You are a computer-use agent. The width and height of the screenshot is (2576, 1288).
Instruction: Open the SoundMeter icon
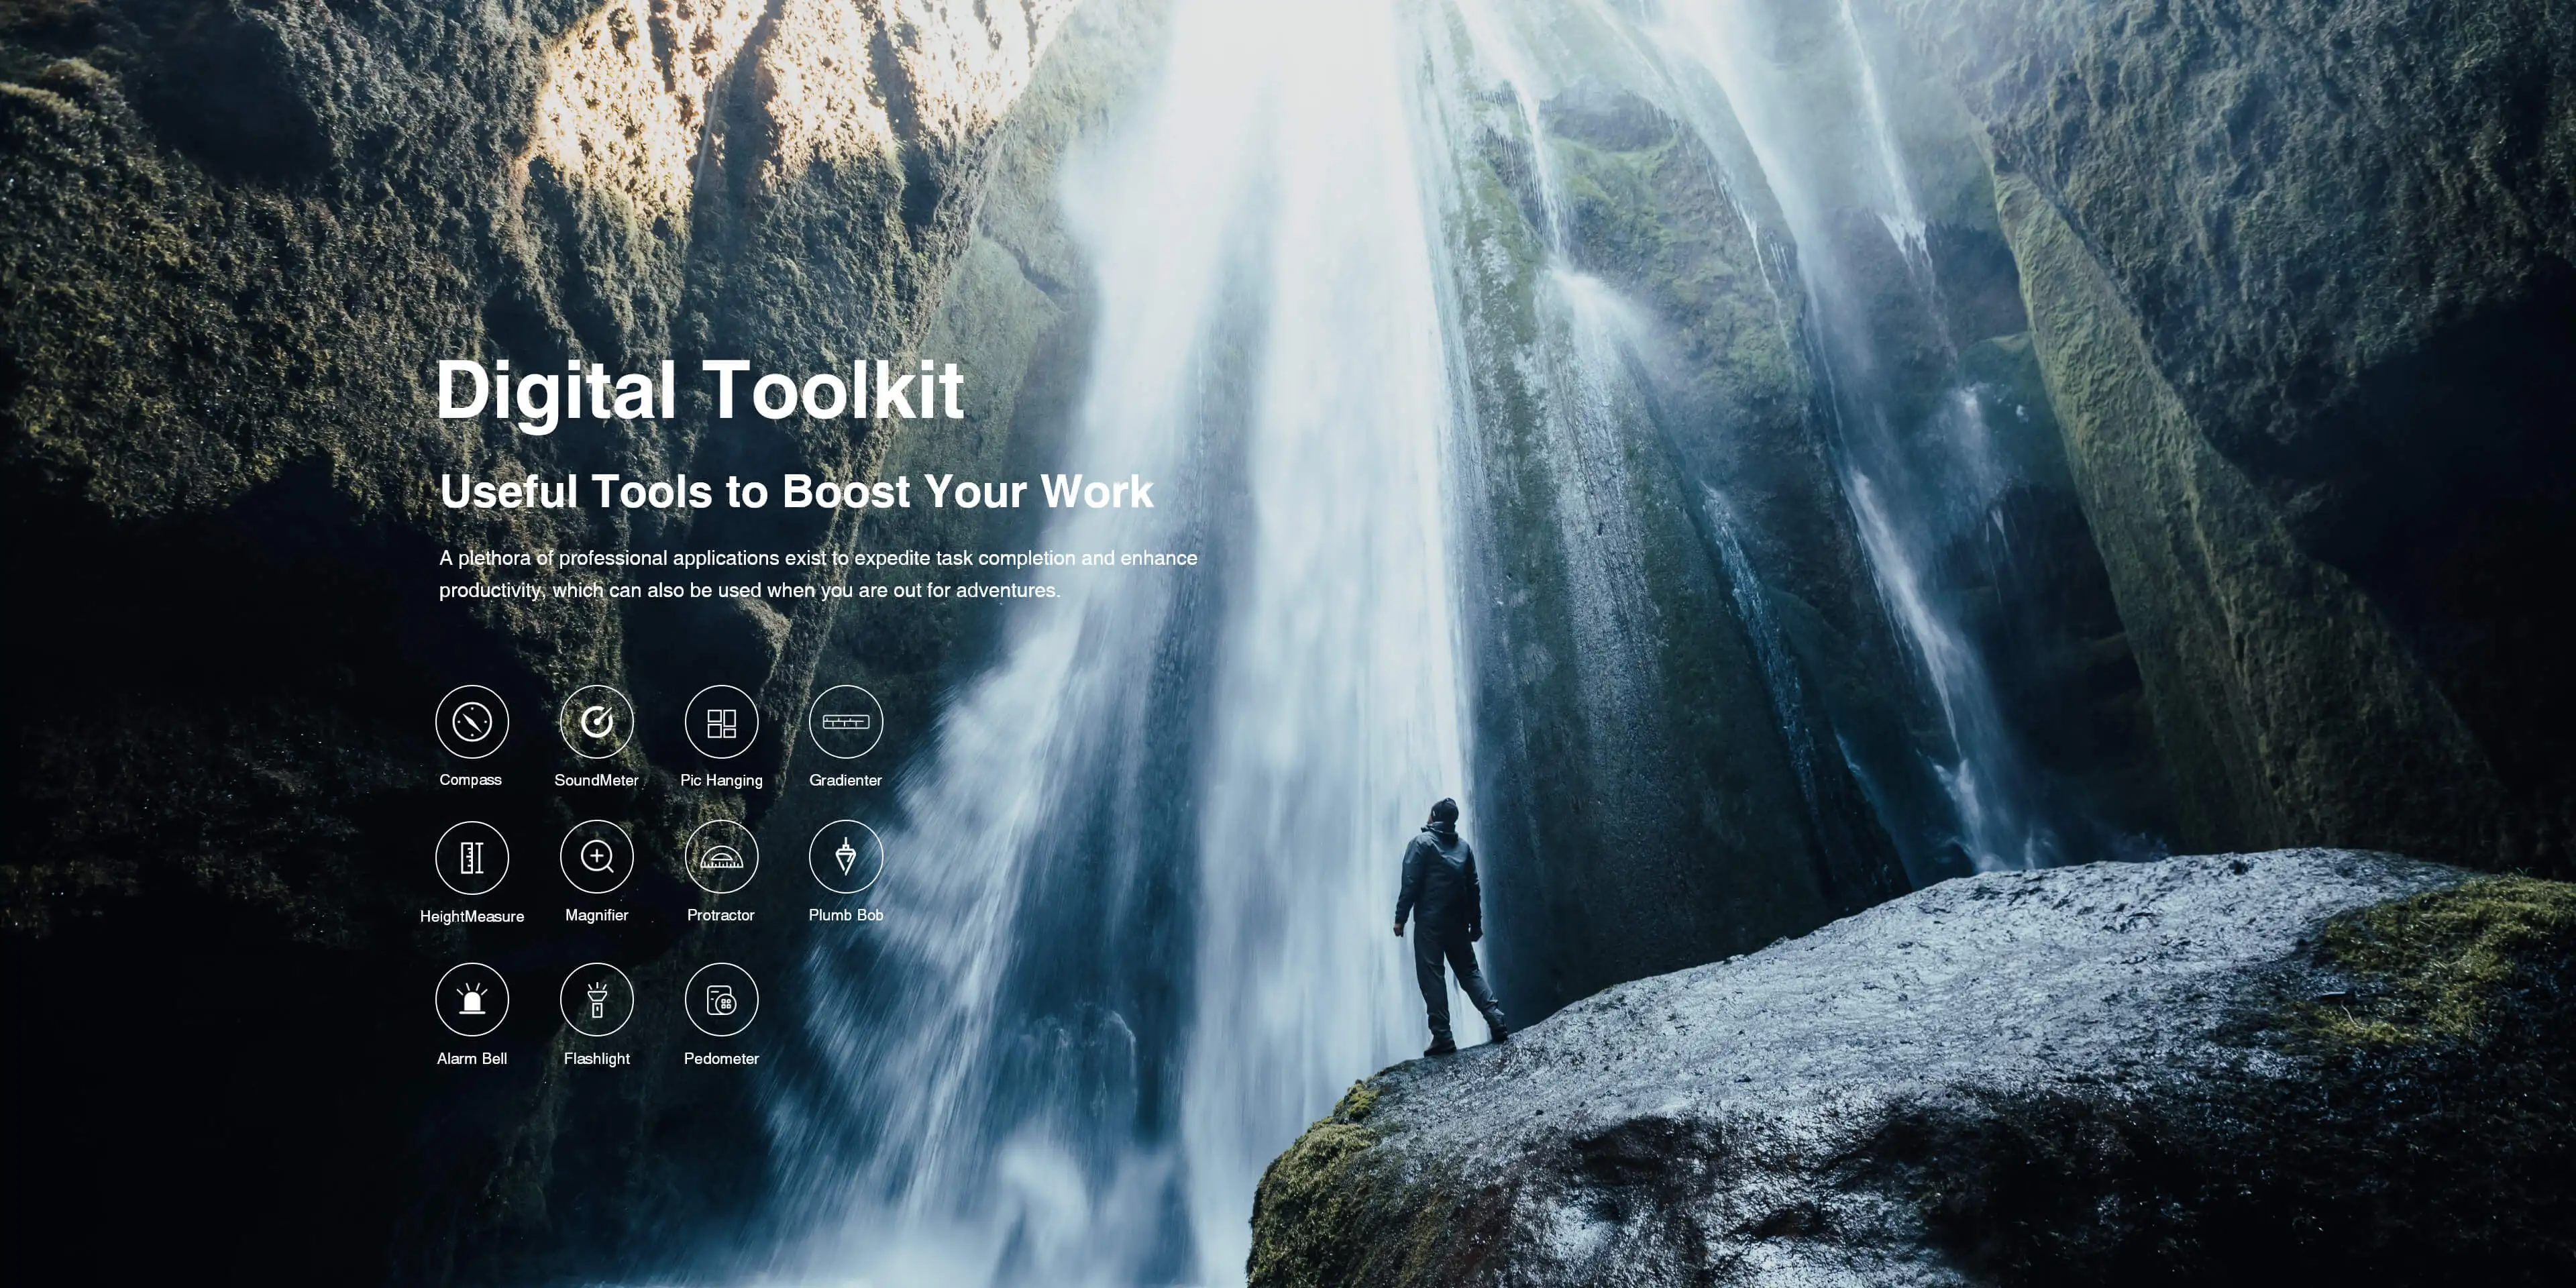pyautogui.click(x=597, y=721)
